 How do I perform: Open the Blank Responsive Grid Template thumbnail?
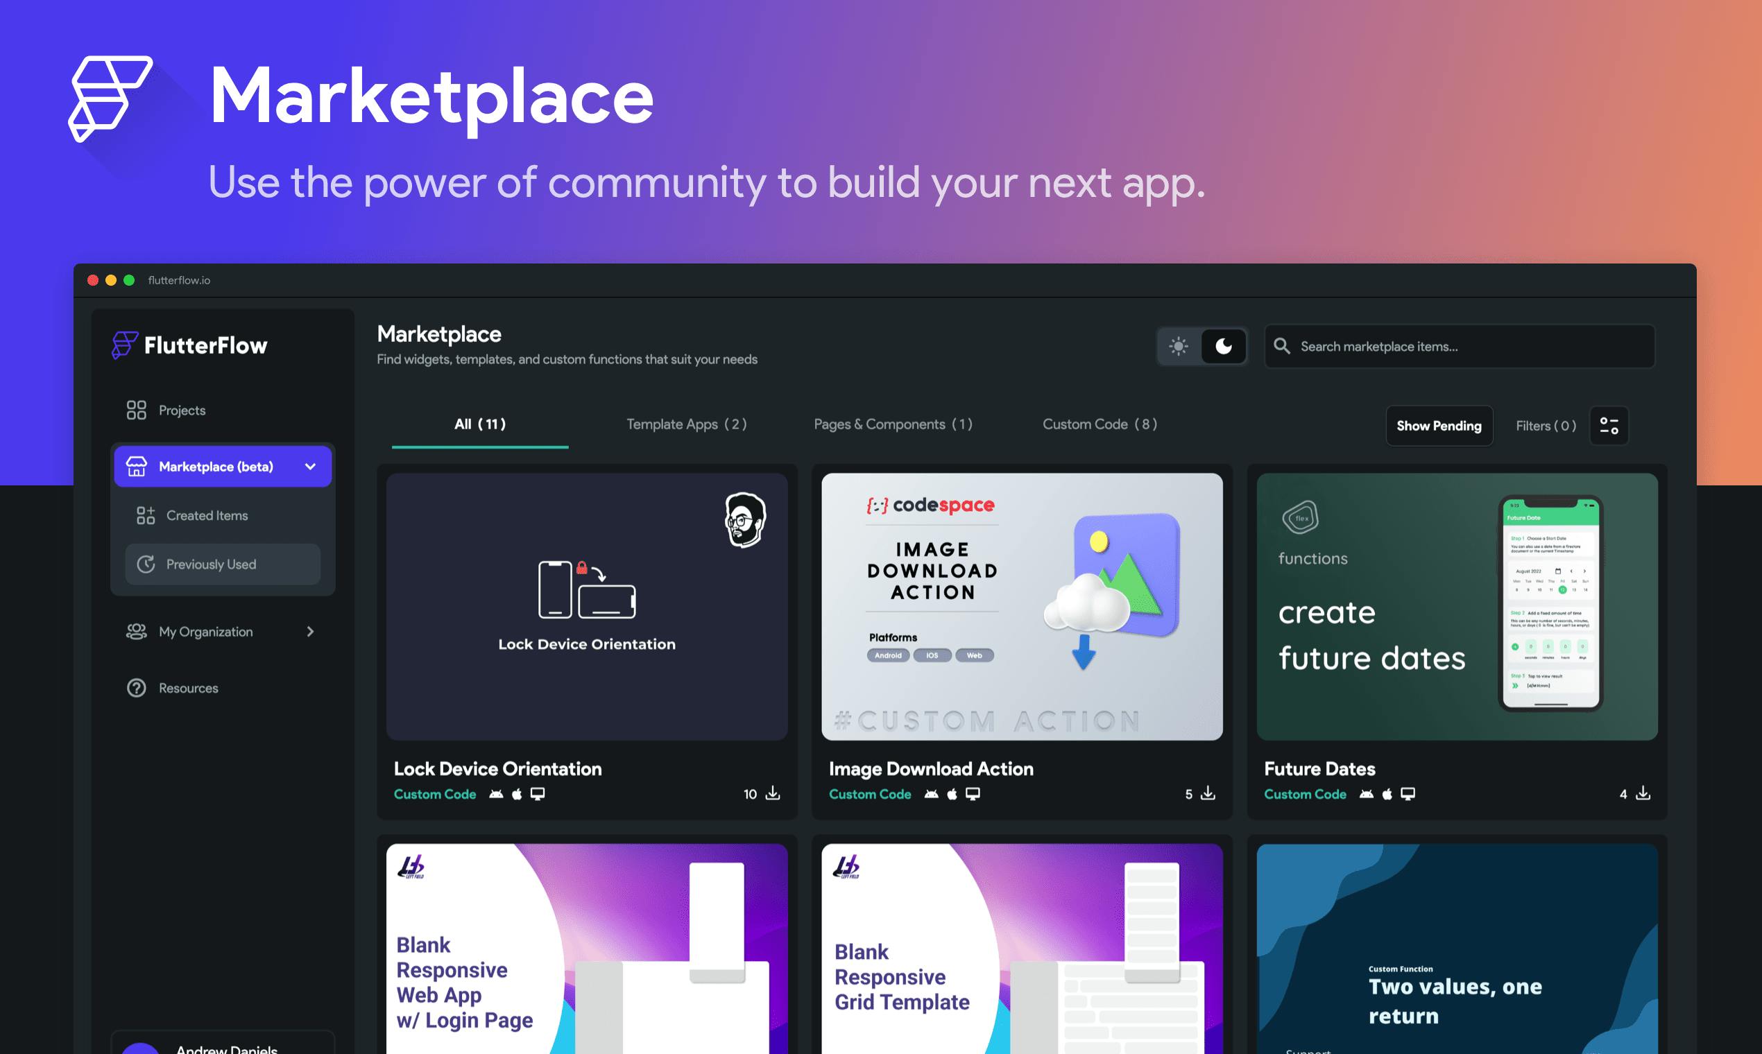click(1022, 949)
